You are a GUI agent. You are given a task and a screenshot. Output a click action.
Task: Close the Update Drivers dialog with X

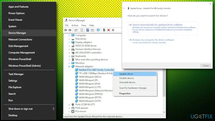[x=210, y=4]
